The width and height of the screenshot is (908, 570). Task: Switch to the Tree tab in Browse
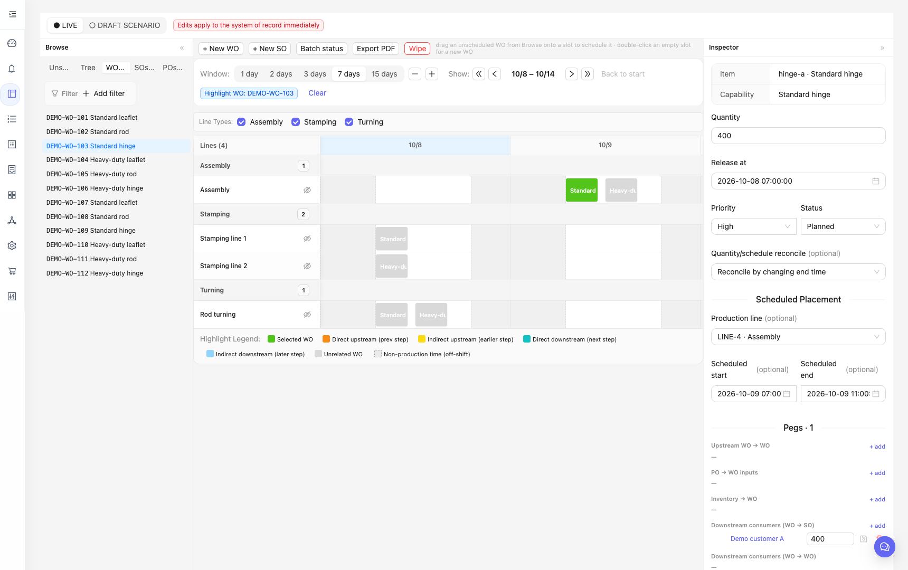[88, 68]
